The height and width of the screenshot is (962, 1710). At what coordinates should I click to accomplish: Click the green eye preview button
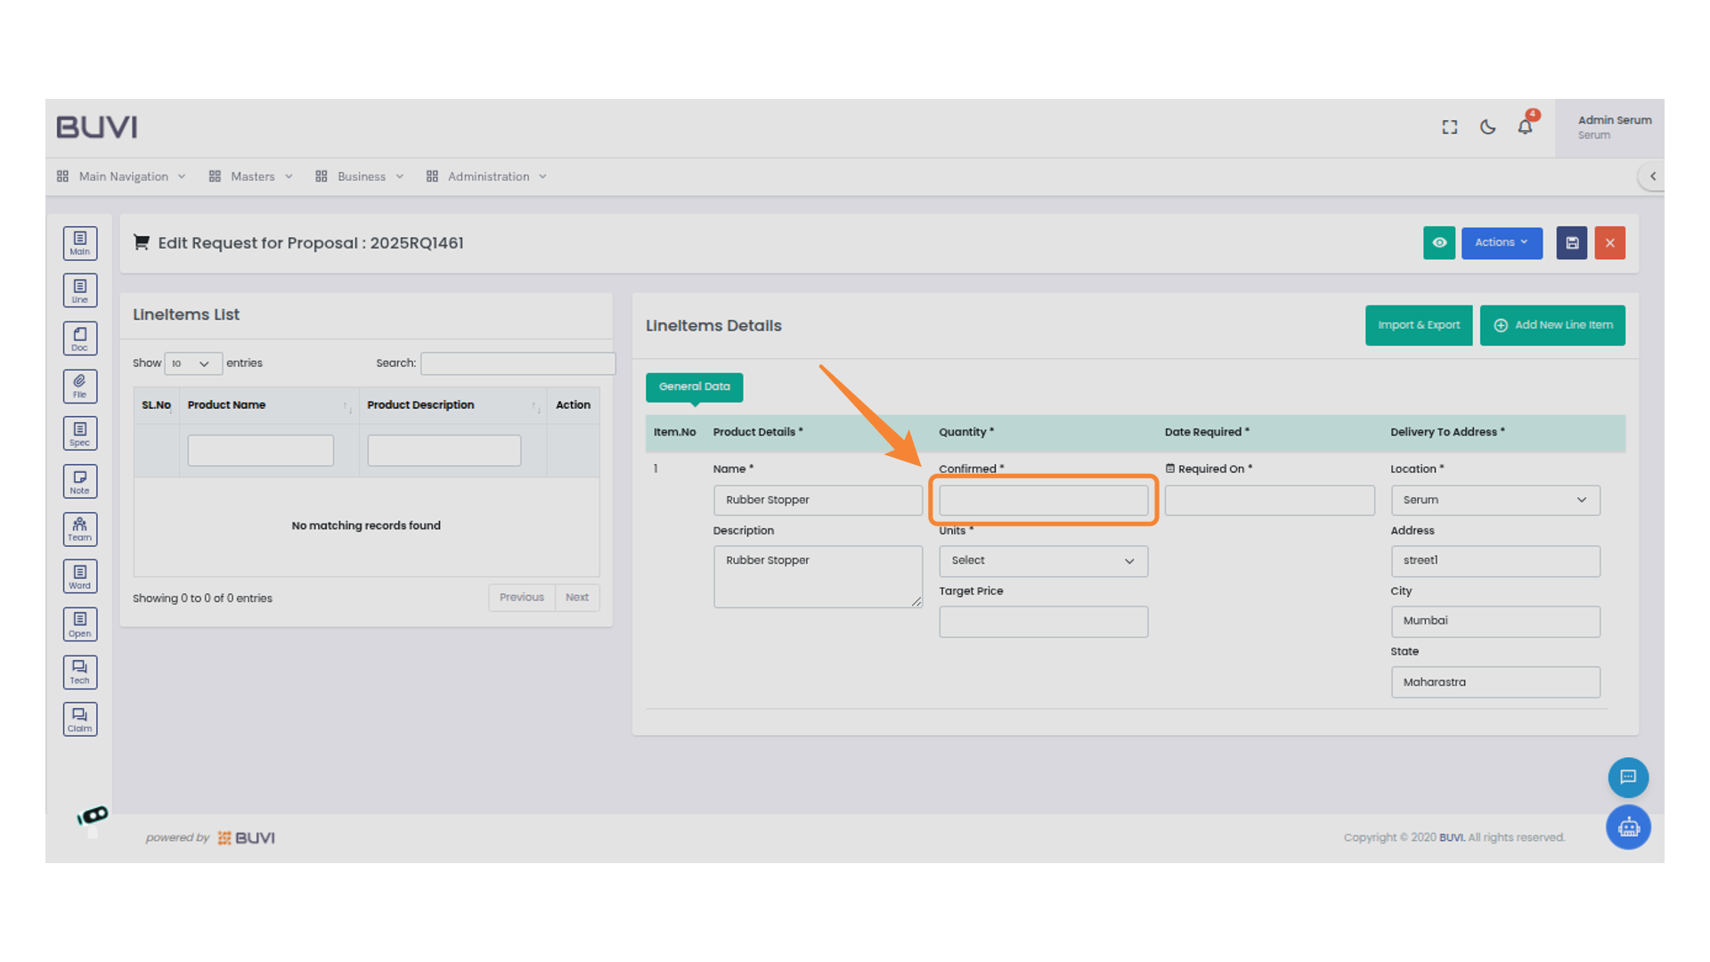pos(1439,243)
